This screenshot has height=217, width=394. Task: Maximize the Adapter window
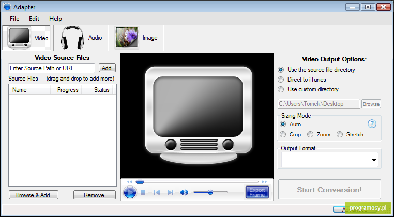368,7
